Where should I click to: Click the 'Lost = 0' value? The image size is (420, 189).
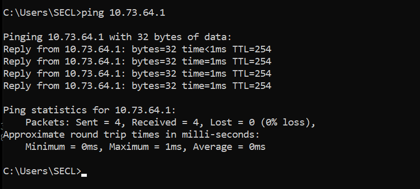[x=233, y=122]
